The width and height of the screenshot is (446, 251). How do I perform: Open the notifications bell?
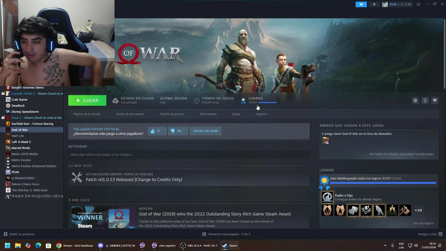[374, 4]
